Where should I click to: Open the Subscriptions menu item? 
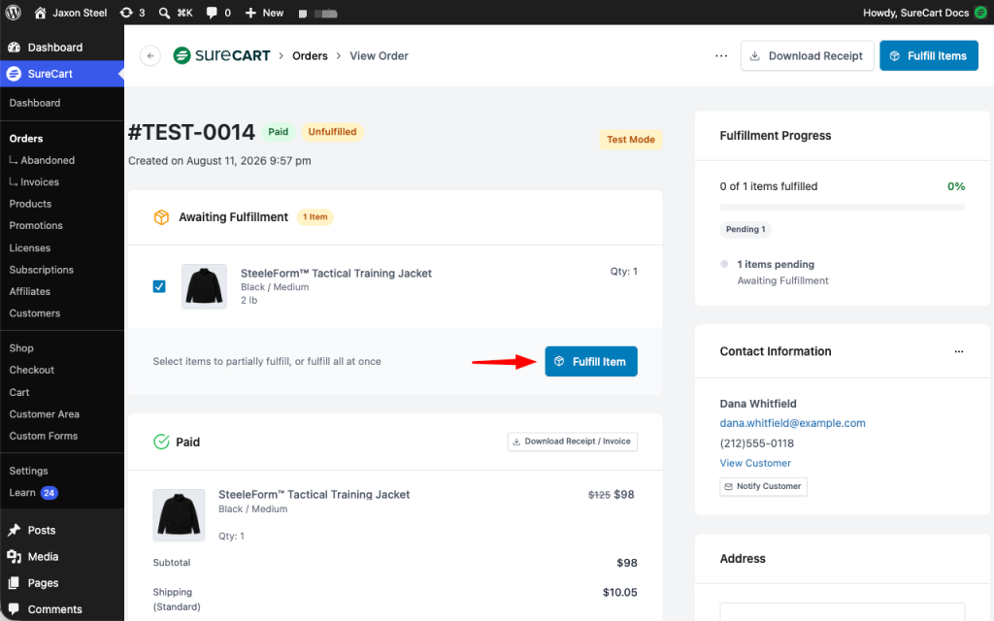tap(41, 270)
